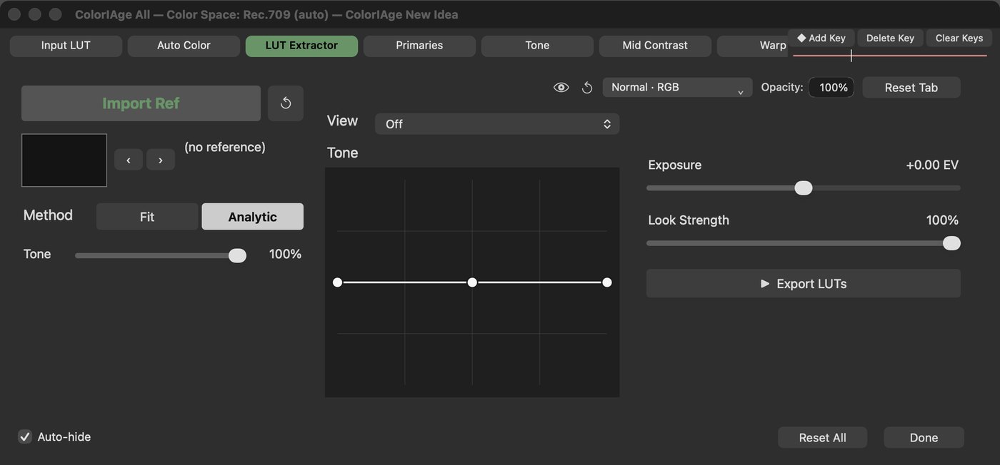1000x465 pixels.
Task: Switch to the Primaries tab
Action: 419,46
